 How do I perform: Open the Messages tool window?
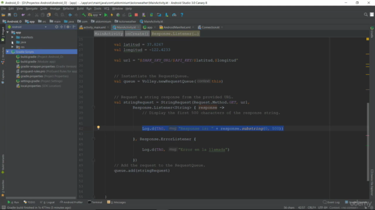[117, 202]
